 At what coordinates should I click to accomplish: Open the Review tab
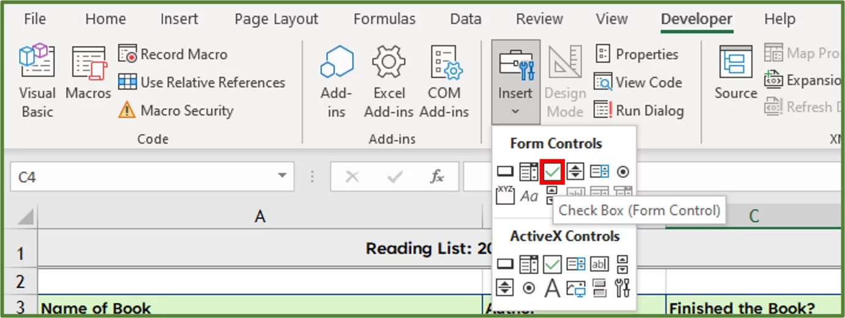[x=539, y=19]
